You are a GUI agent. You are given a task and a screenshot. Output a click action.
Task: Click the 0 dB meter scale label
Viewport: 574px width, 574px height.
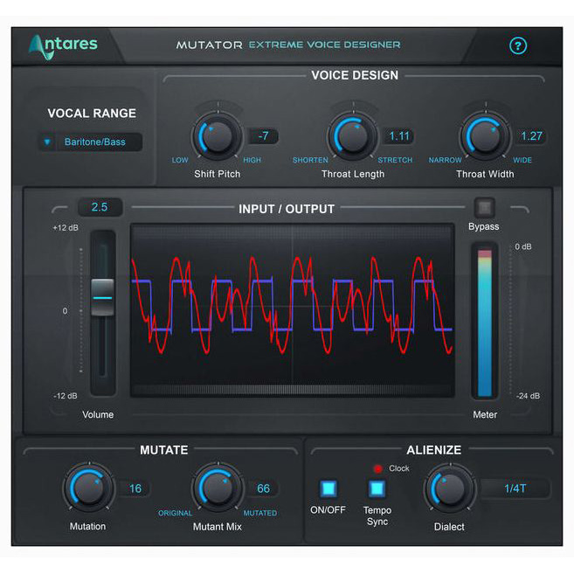click(523, 246)
